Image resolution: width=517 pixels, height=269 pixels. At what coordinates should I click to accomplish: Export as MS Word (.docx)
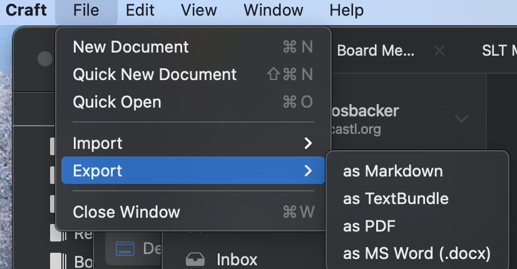coord(417,254)
